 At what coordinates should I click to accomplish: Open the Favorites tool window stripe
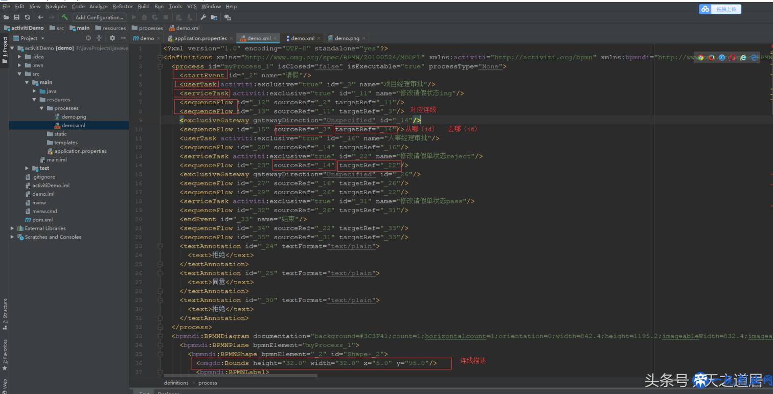point(5,355)
